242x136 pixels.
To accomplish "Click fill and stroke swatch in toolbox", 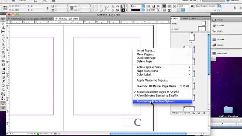I will (3, 94).
